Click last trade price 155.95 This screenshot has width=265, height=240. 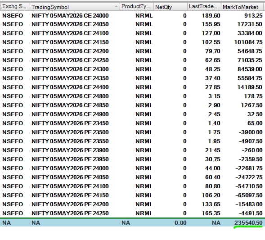coord(211,24)
